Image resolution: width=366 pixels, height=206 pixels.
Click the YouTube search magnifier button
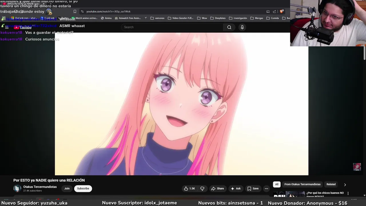click(229, 27)
